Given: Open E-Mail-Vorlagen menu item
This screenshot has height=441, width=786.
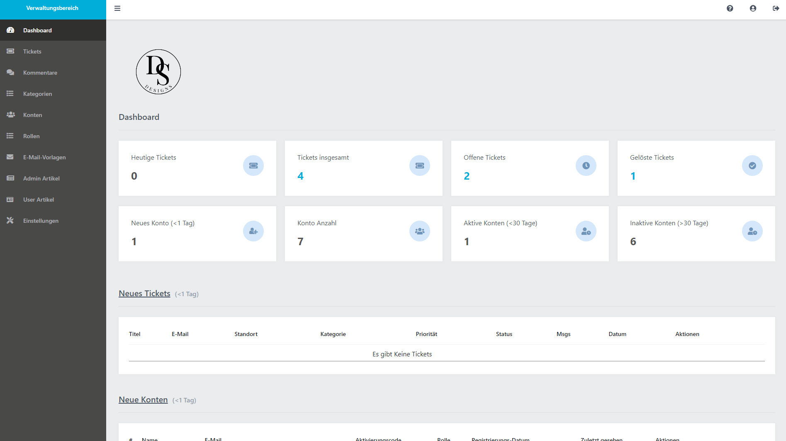Looking at the screenshot, I should click(44, 157).
